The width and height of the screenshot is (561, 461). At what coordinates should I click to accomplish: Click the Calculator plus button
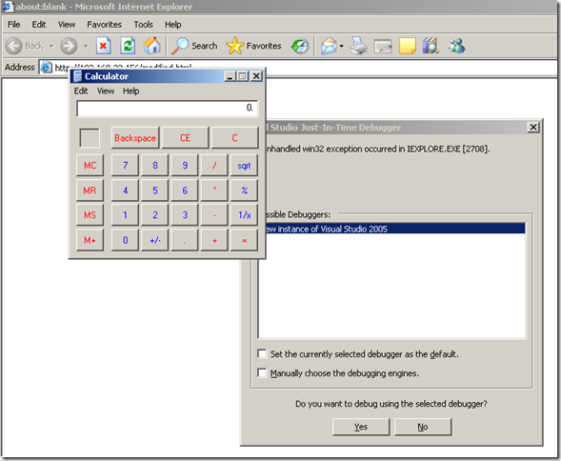214,240
